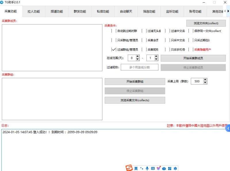The image size is (230, 171).
Task: Open the Sogou soft keyboard icon
Action: [x=153, y=168]
